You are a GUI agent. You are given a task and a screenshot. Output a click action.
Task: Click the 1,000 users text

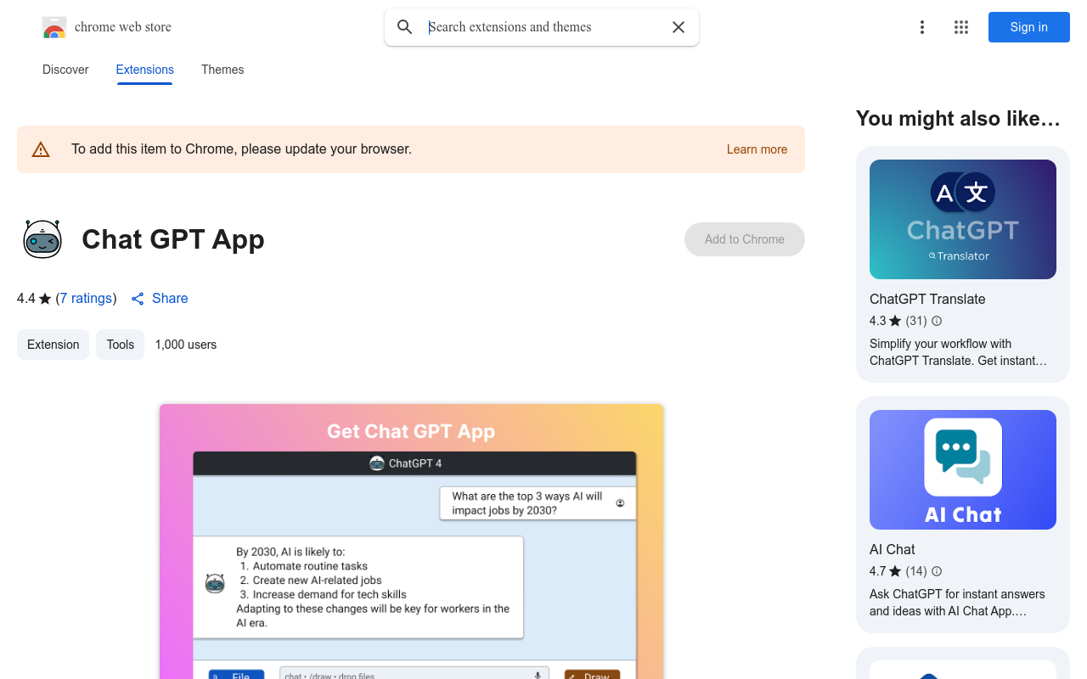(186, 345)
